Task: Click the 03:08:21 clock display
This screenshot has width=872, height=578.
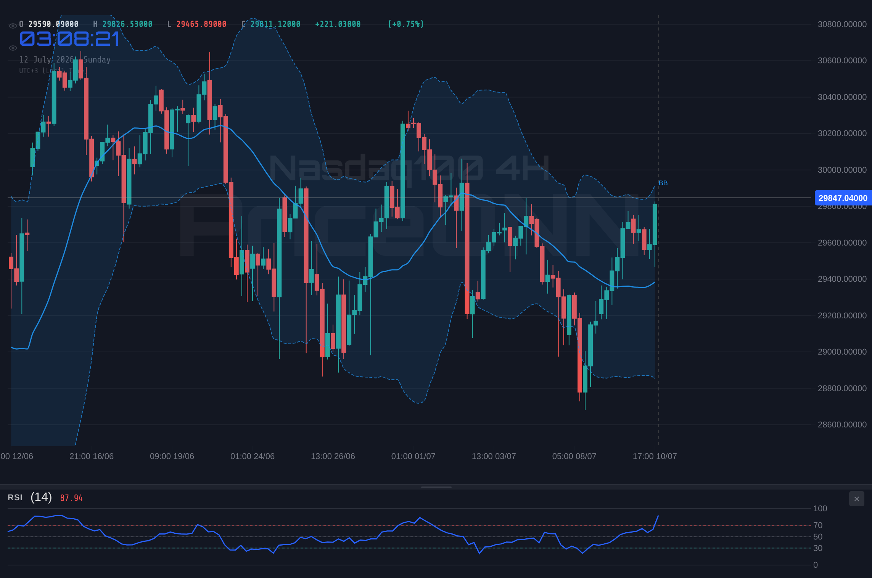Action: click(x=70, y=39)
